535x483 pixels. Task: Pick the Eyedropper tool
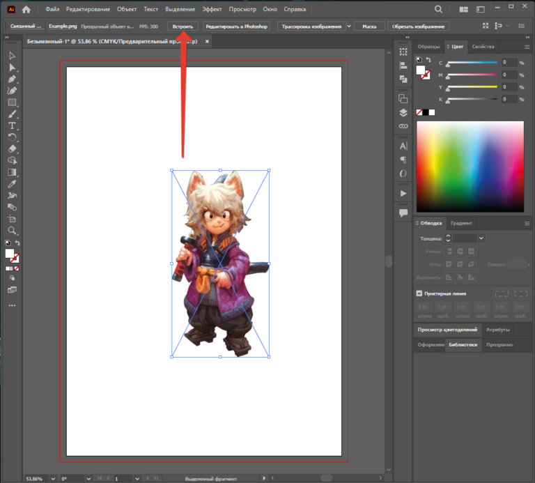click(x=12, y=184)
